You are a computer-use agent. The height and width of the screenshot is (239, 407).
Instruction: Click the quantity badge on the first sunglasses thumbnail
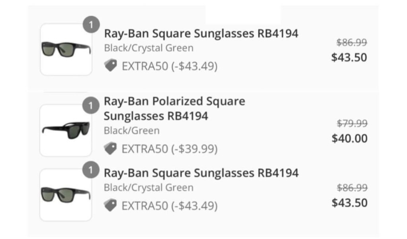click(x=91, y=25)
